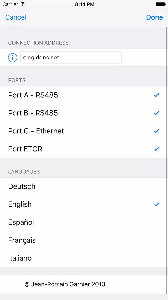Screen dimensions: 168x300
Task: Tap the Port A checkmark icon
Action: point(157,95)
